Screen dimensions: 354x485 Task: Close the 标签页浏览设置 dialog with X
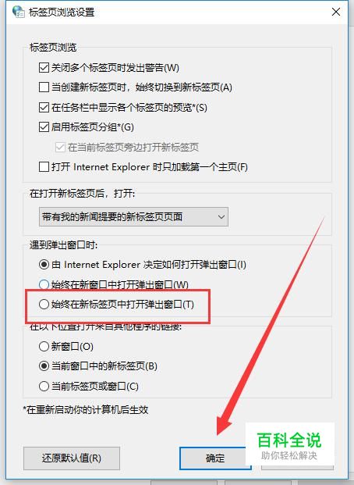pos(336,12)
